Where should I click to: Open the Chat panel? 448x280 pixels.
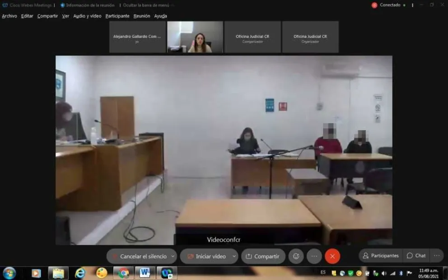pos(416,256)
